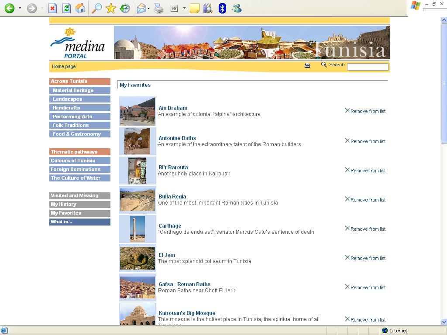Image resolution: width=447 pixels, height=335 pixels.
Task: Open the Carthage title link
Action: click(170, 226)
